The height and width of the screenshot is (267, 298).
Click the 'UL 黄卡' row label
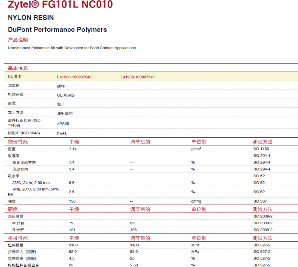tap(15, 76)
